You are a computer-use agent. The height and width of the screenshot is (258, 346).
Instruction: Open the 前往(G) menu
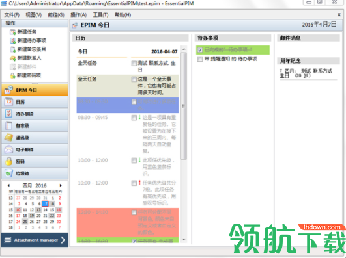[56, 15]
